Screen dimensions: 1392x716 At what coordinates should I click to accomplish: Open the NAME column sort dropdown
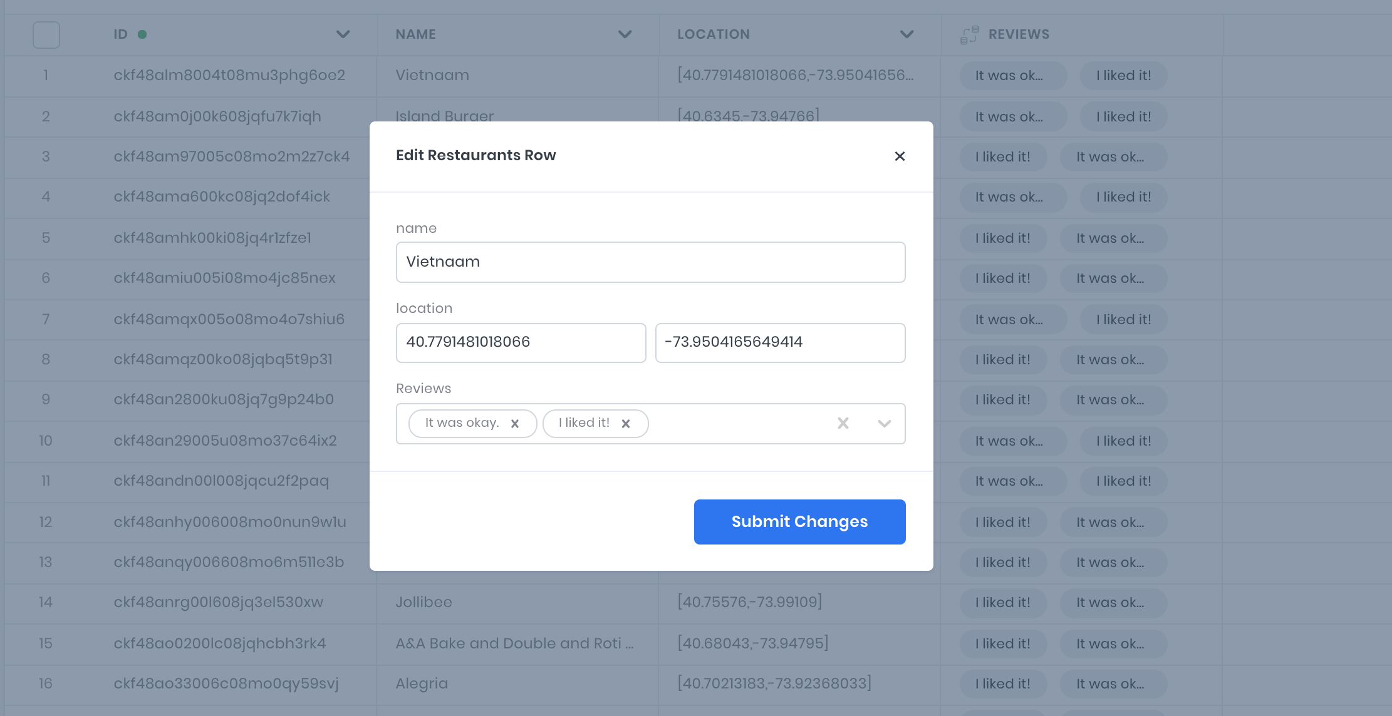click(x=625, y=34)
